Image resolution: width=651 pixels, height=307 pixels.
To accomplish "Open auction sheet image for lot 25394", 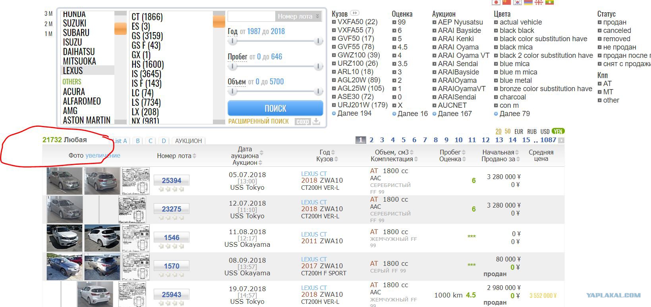I will point(135,181).
